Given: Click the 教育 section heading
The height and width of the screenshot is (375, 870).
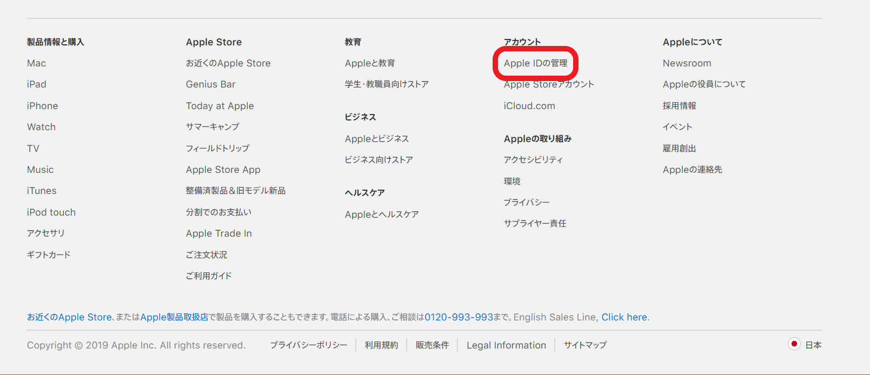Looking at the screenshot, I should tap(353, 42).
